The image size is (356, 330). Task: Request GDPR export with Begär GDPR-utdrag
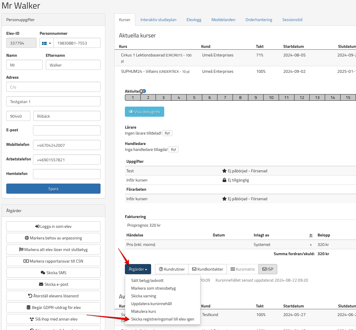click(53, 307)
